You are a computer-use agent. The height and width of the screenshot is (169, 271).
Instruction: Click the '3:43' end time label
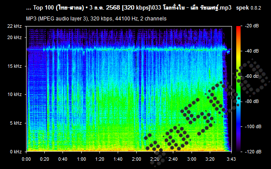(x=231, y=159)
